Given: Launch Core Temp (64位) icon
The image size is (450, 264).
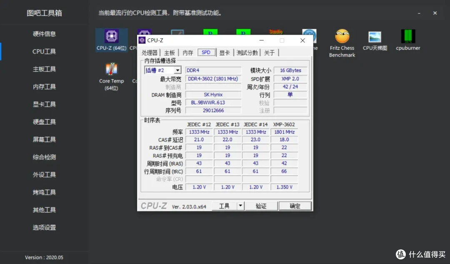Looking at the screenshot, I should pos(111,76).
